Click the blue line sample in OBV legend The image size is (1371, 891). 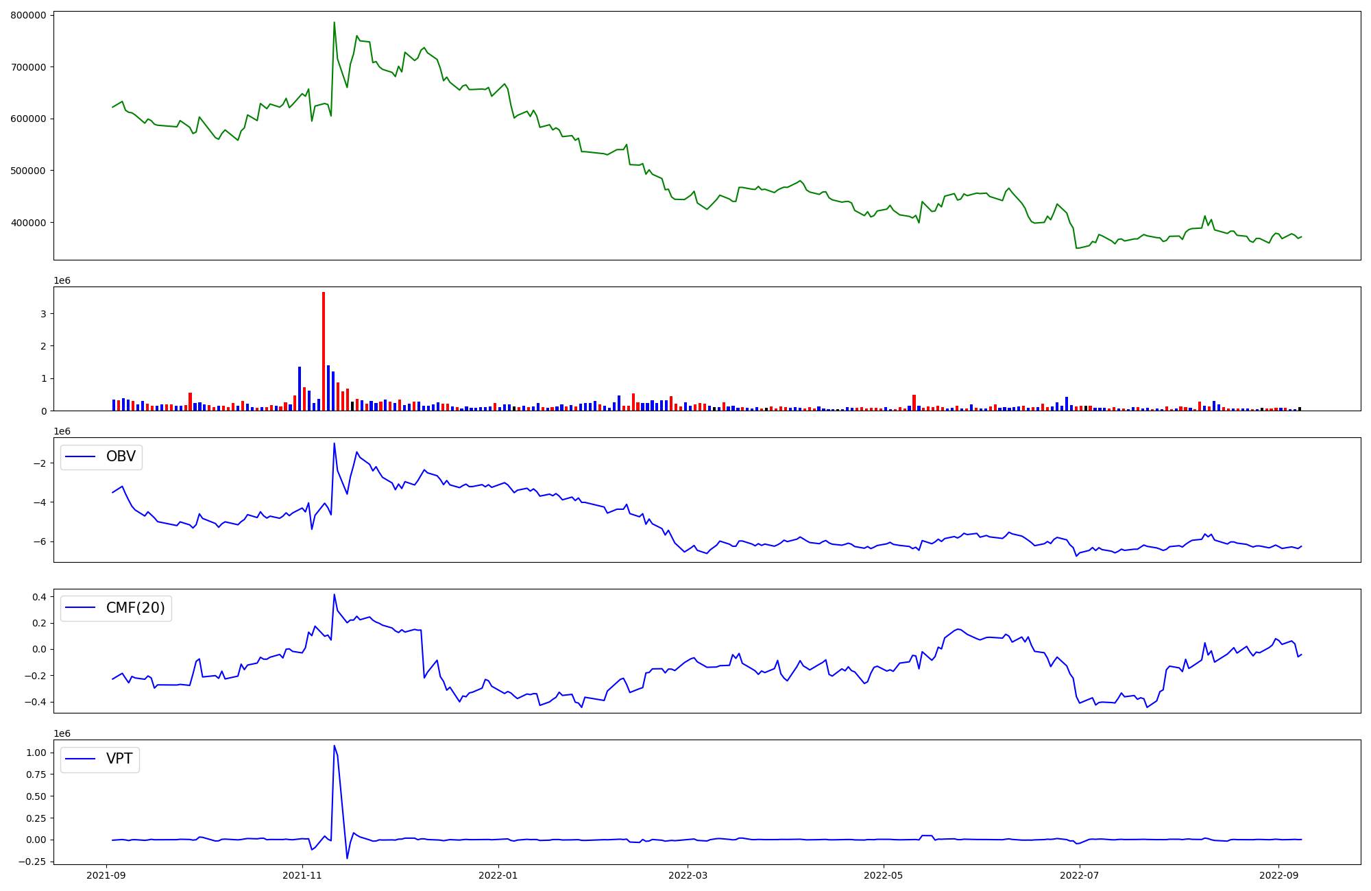pyautogui.click(x=80, y=457)
